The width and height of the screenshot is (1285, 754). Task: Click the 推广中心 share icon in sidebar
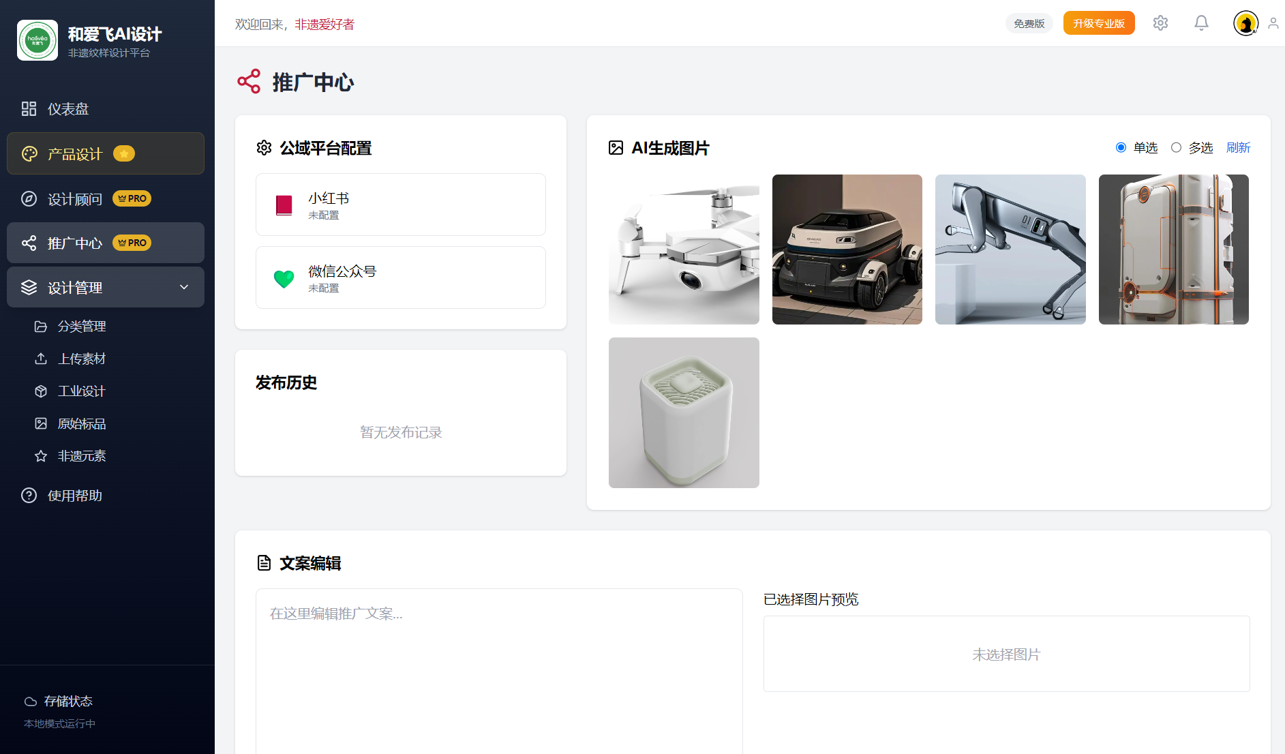[29, 243]
